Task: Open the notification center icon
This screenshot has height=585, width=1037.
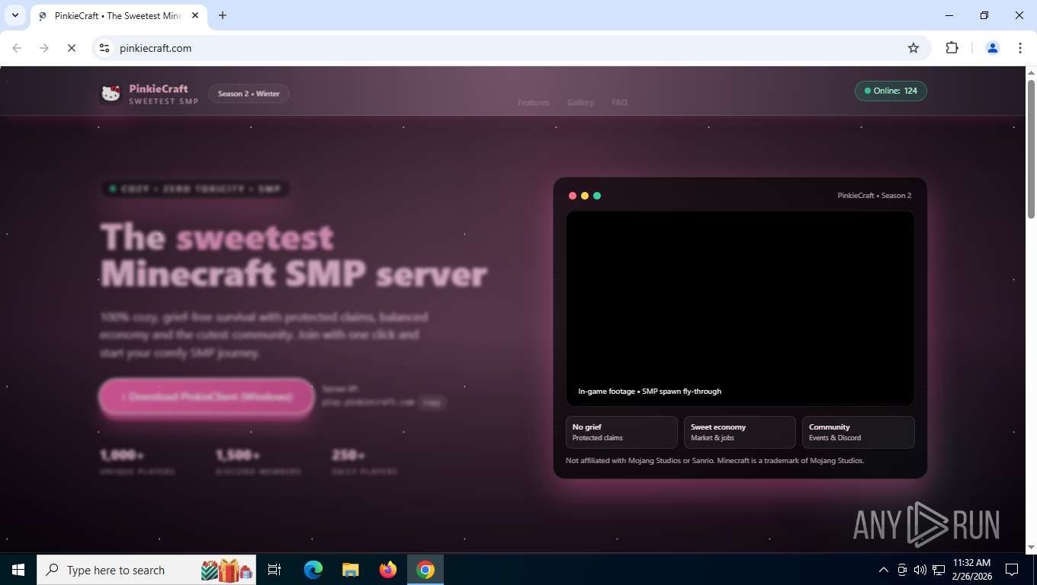Action: (x=1012, y=570)
